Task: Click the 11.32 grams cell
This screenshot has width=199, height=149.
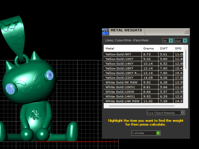Action: click(150, 101)
